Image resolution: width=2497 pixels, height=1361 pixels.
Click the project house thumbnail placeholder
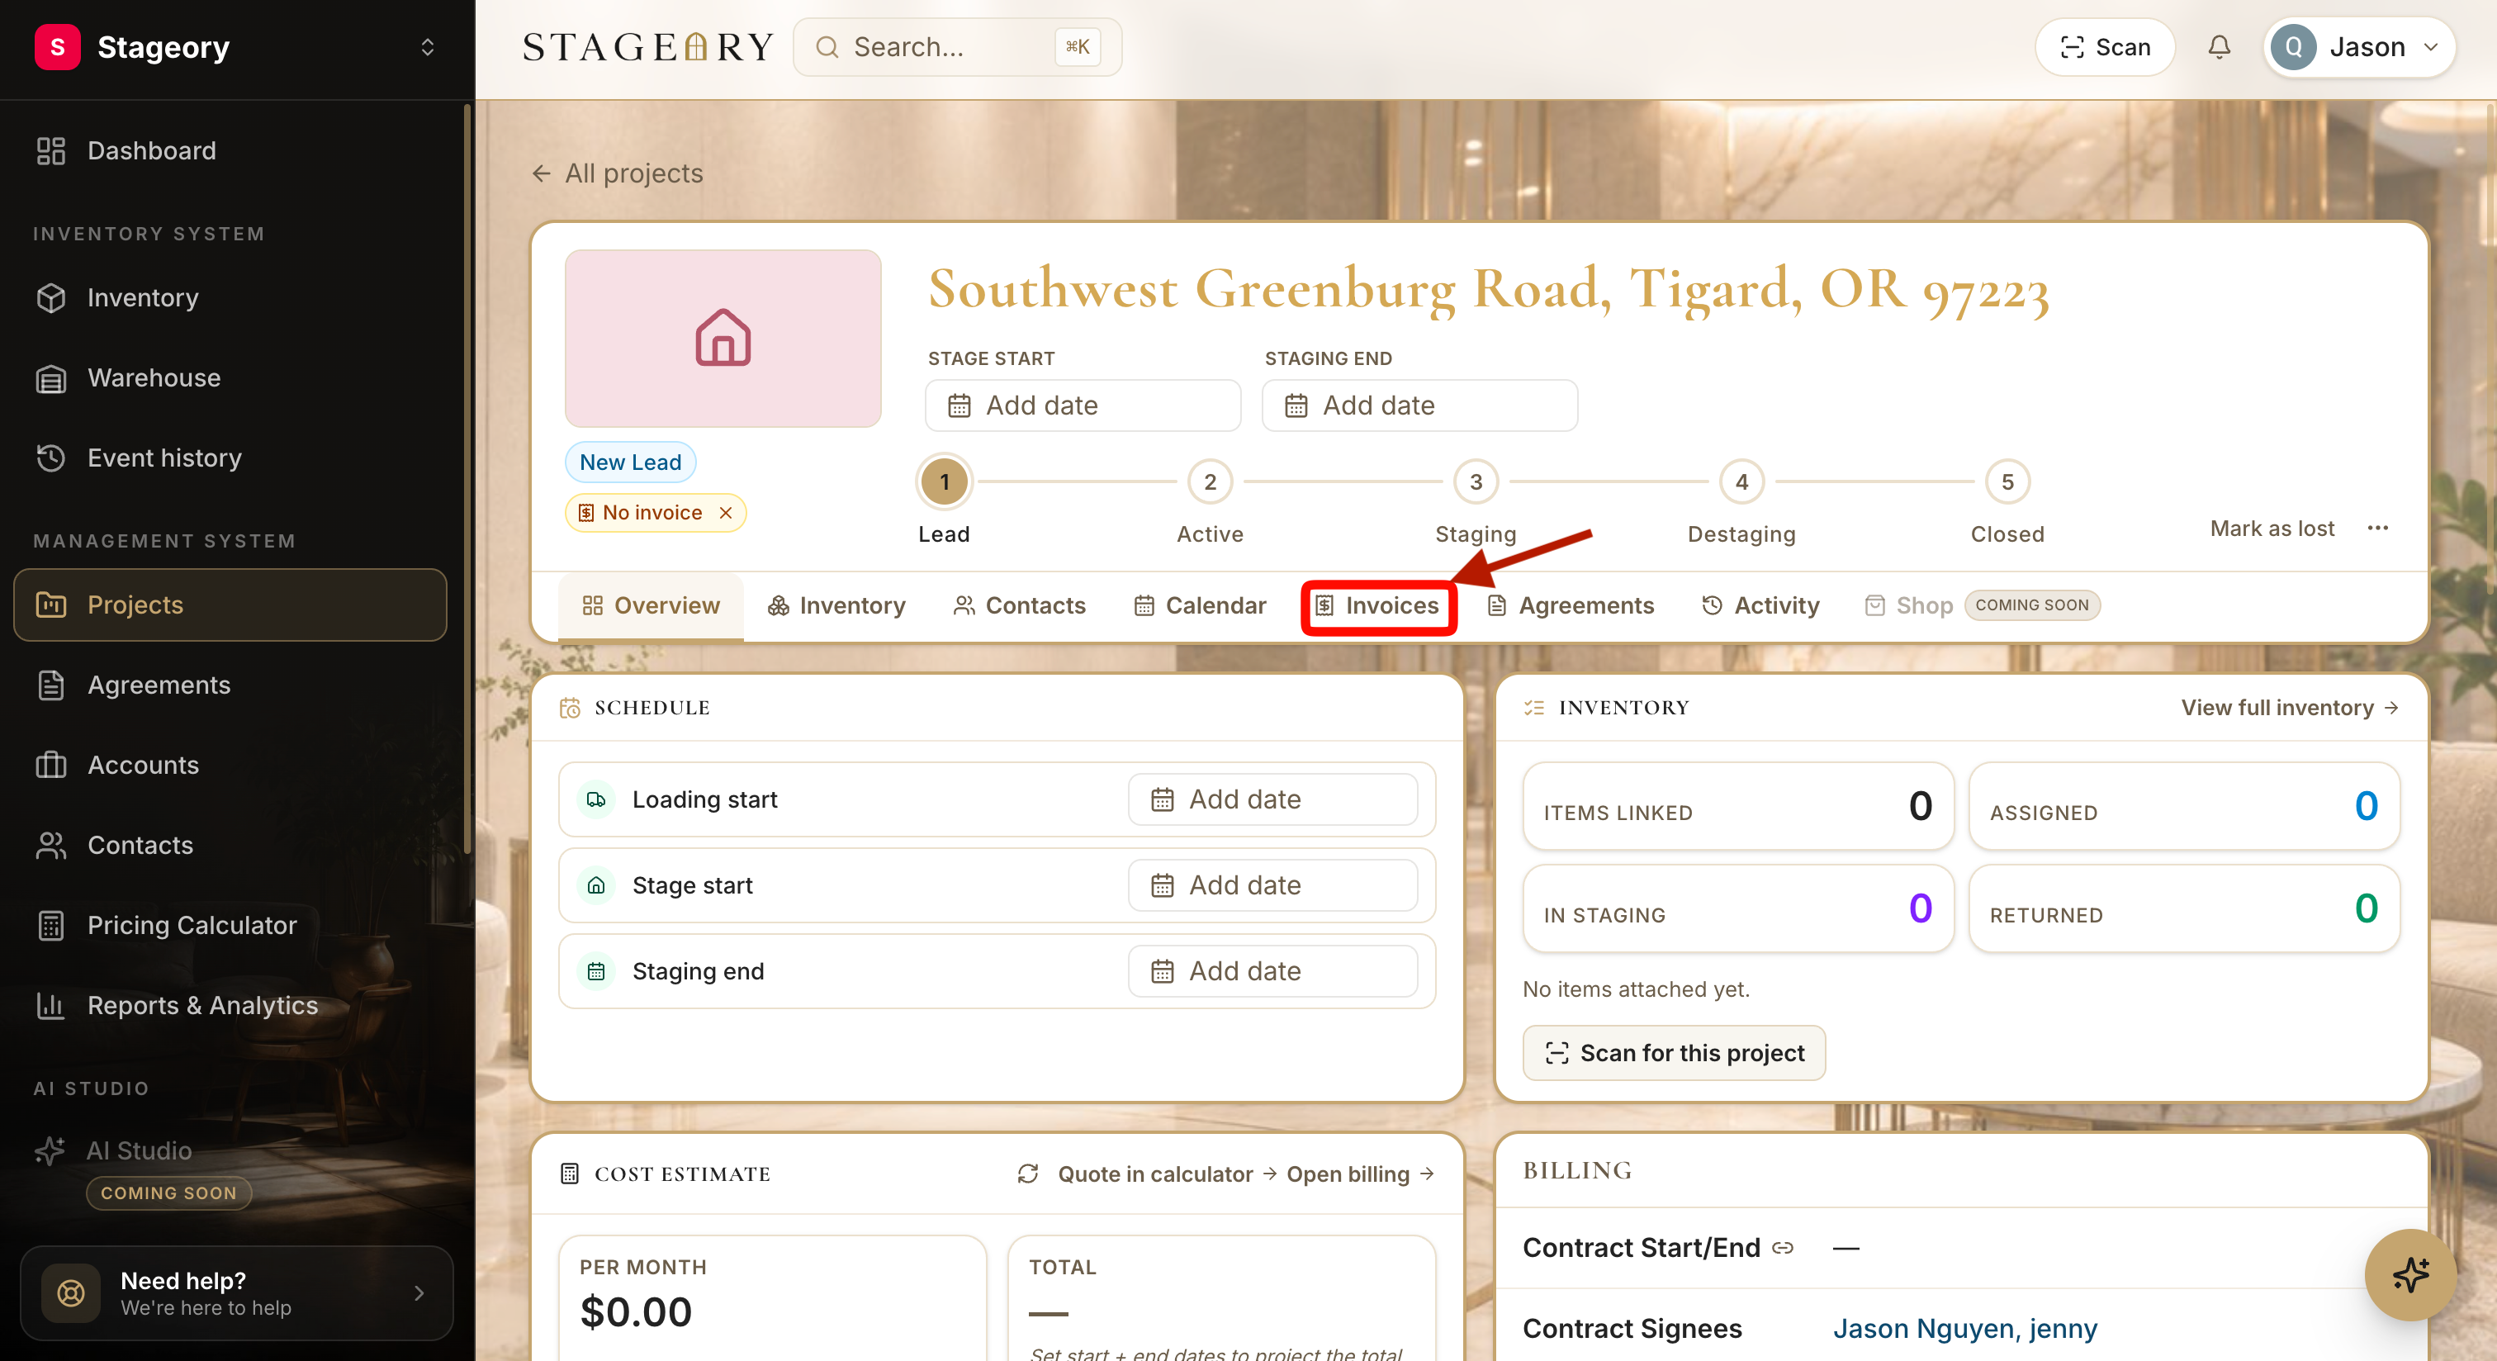pyautogui.click(x=723, y=339)
